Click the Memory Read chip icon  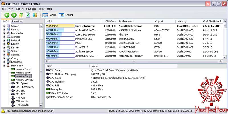[x=13, y=69]
